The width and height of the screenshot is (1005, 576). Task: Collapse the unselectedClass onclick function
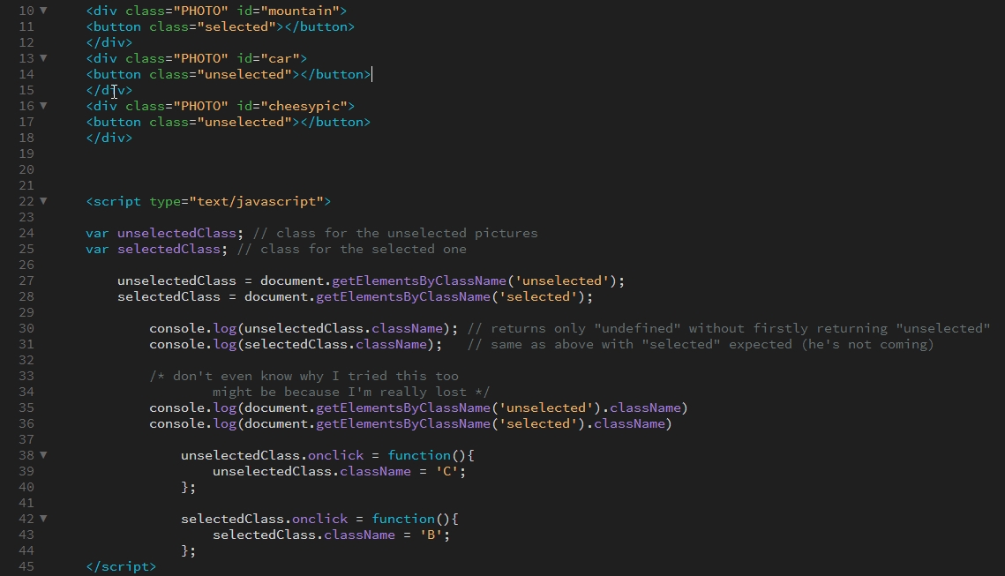42,455
